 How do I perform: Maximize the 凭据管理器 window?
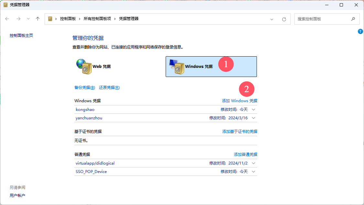[341, 5]
